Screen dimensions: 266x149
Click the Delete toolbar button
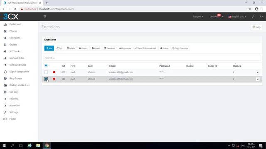[x=71, y=48]
